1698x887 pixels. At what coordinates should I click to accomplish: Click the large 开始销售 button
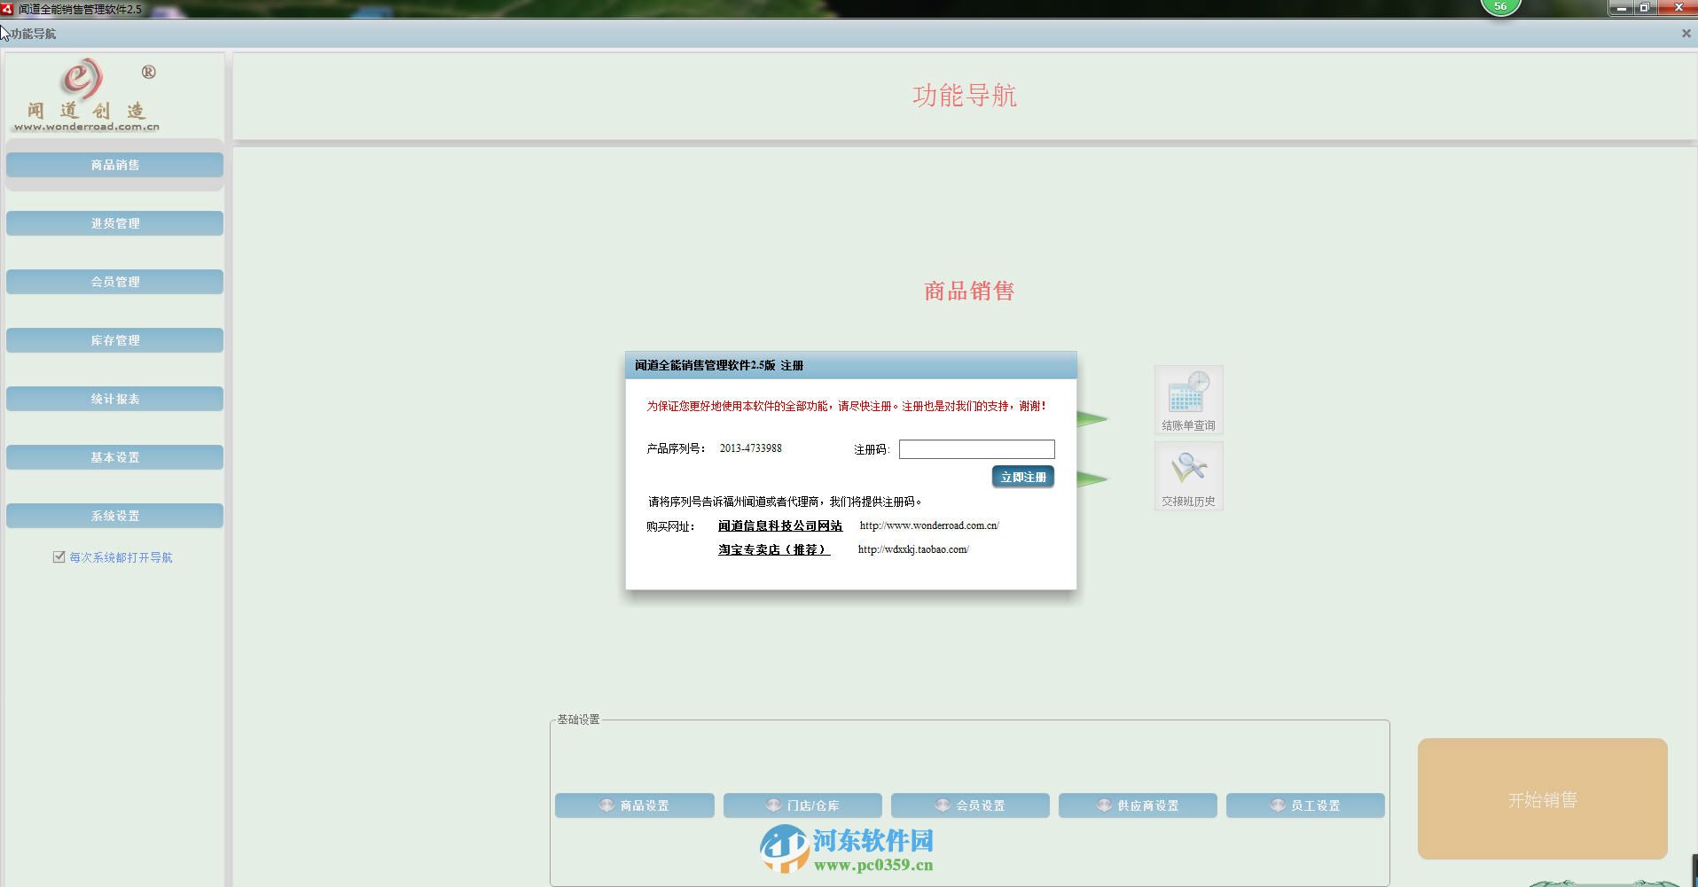[1543, 799]
